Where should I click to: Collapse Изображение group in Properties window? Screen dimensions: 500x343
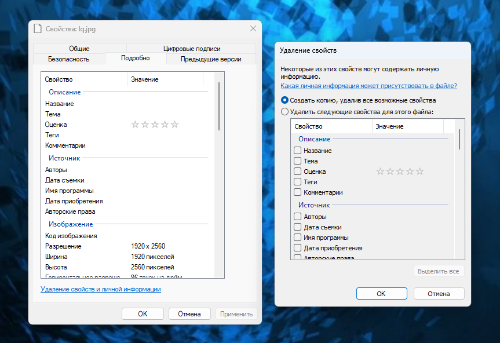pyautogui.click(x=71, y=224)
